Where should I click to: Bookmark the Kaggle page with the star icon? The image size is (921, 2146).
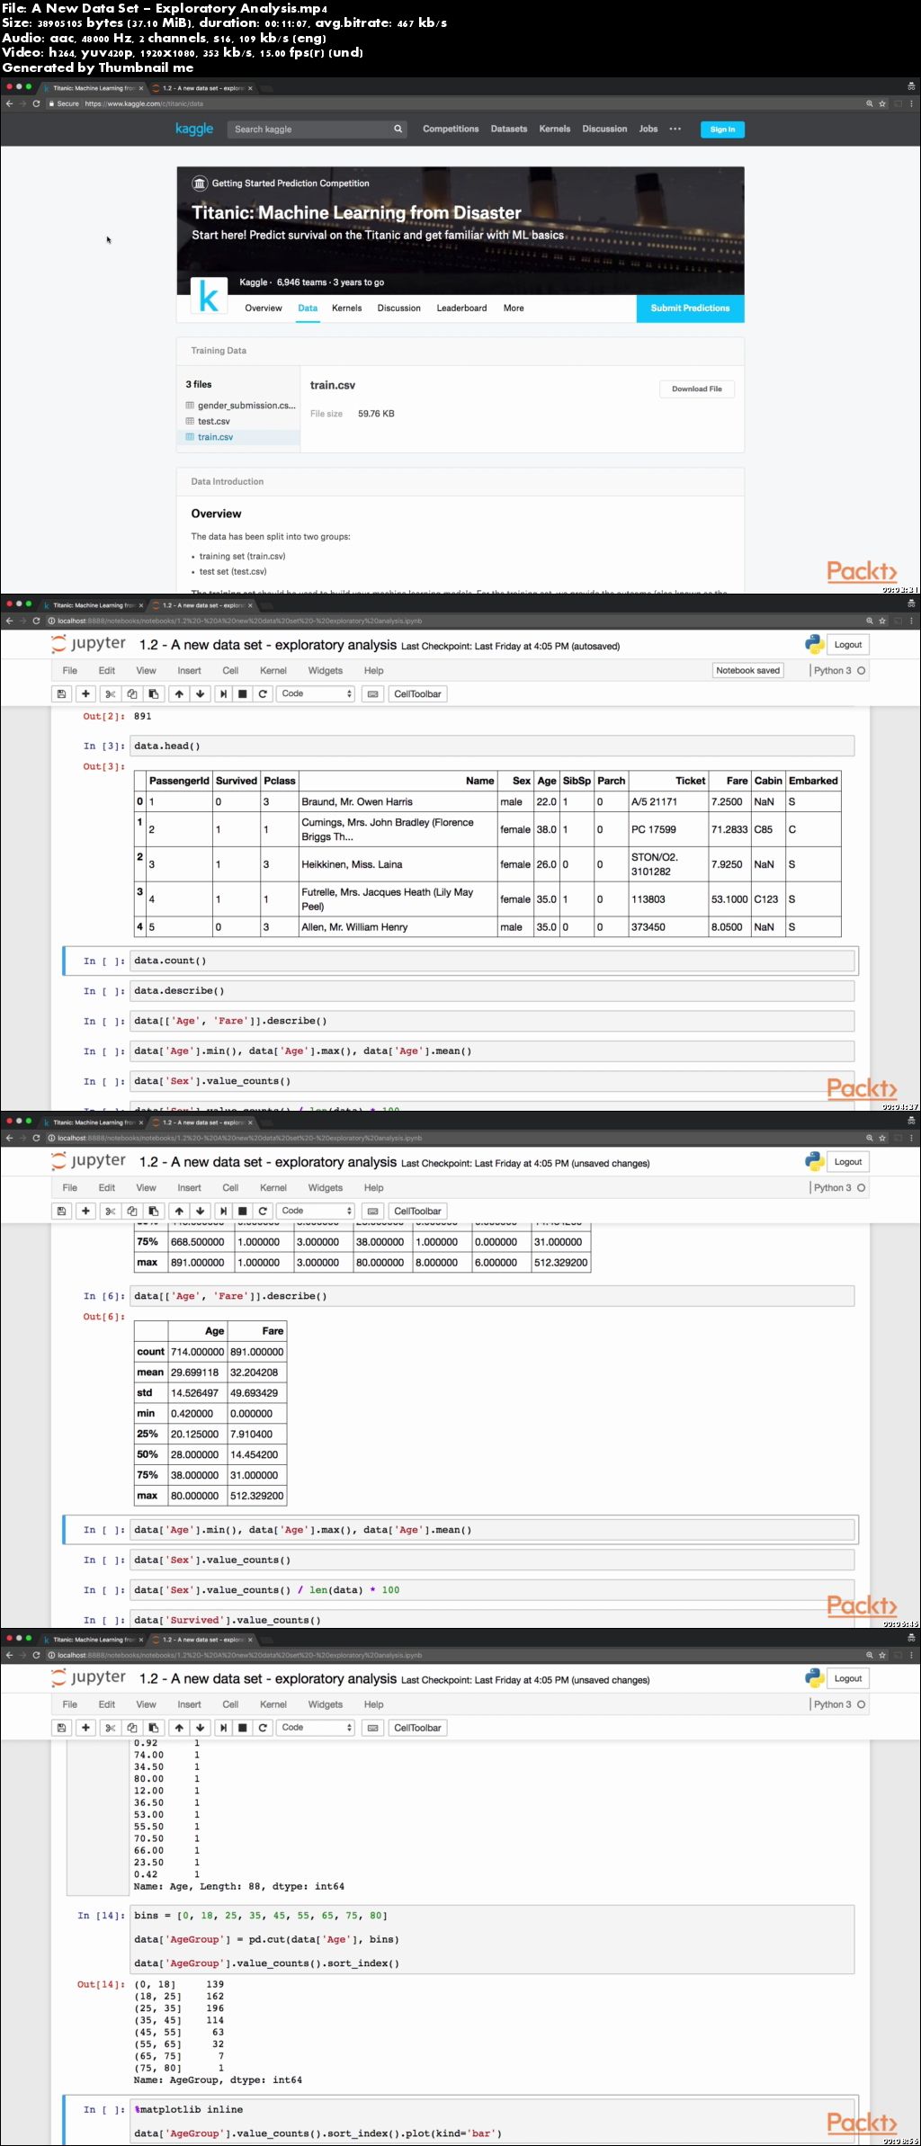point(882,103)
